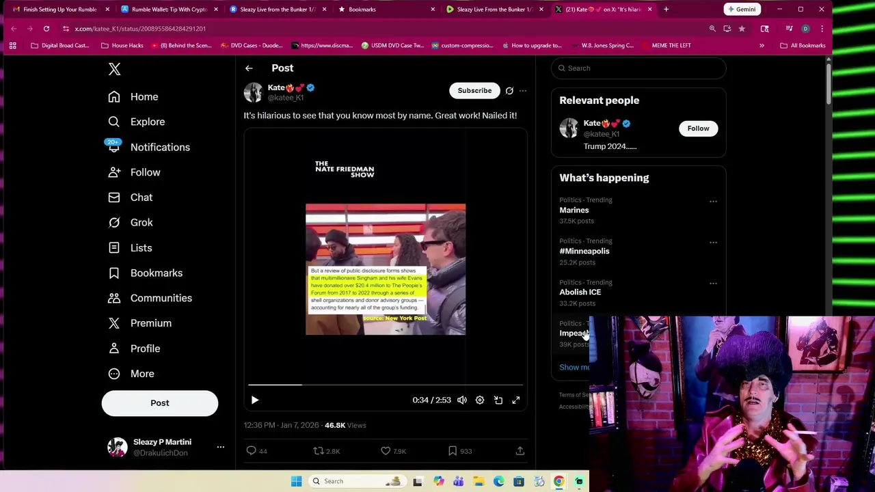Screen dimensions: 875x492
Task: Open video settings gear
Action: pyautogui.click(x=480, y=400)
